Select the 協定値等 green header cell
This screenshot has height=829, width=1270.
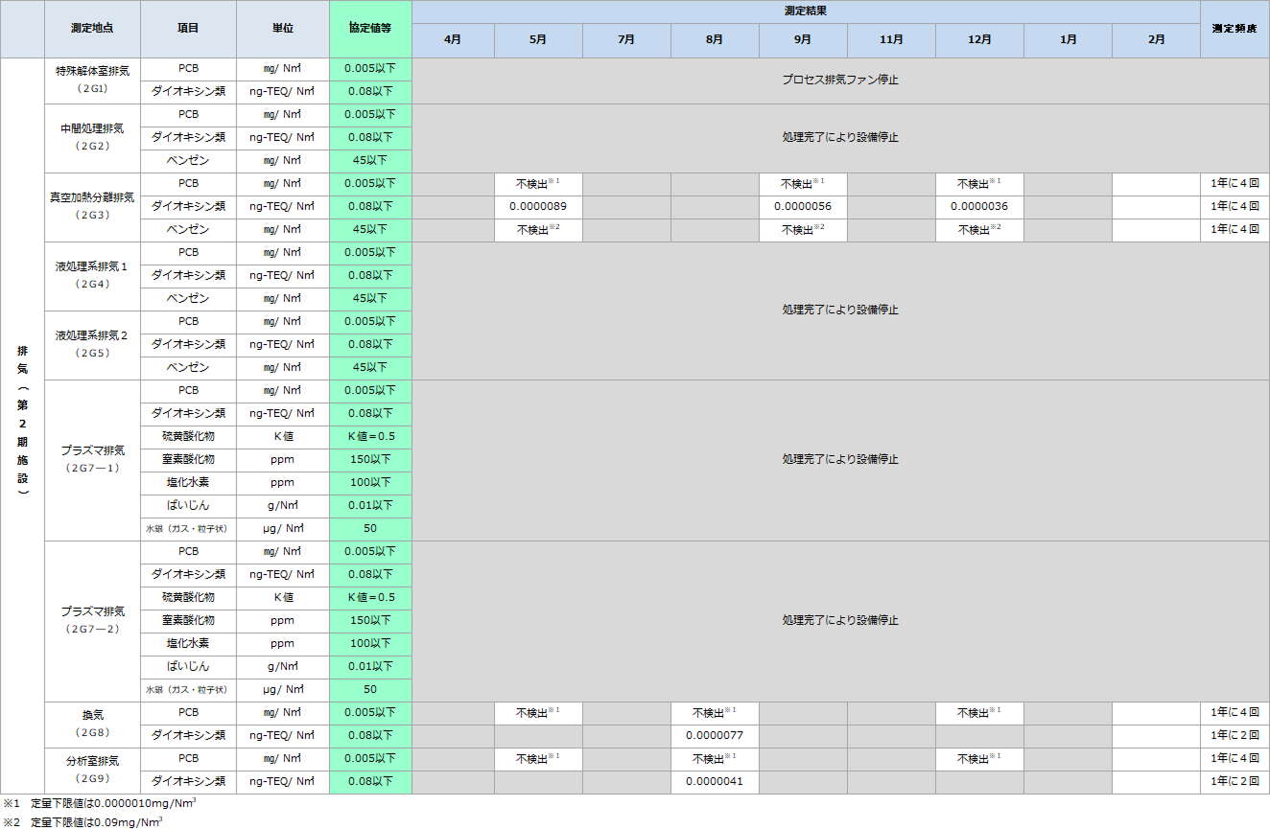(370, 29)
